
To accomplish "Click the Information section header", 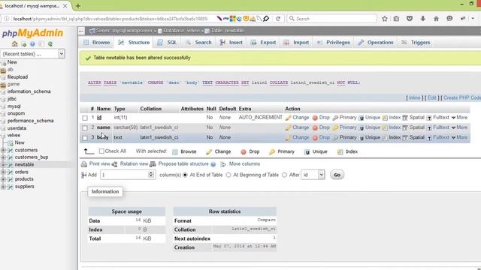I will coord(105,192).
